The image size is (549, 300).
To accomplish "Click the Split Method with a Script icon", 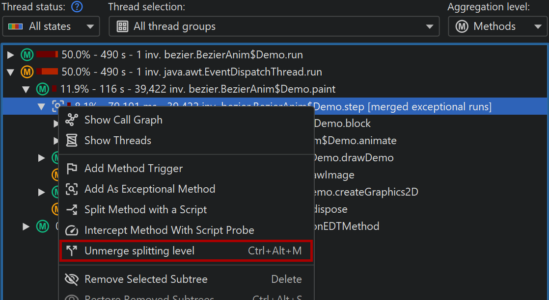I will 72,210.
